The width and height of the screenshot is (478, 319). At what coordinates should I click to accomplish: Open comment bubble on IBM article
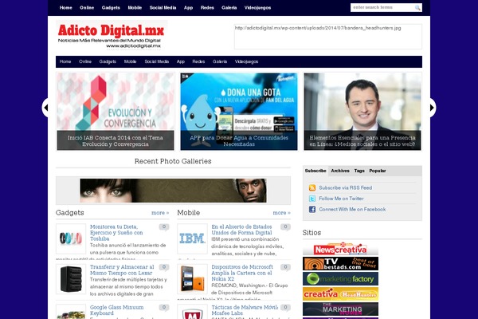pyautogui.click(x=286, y=226)
